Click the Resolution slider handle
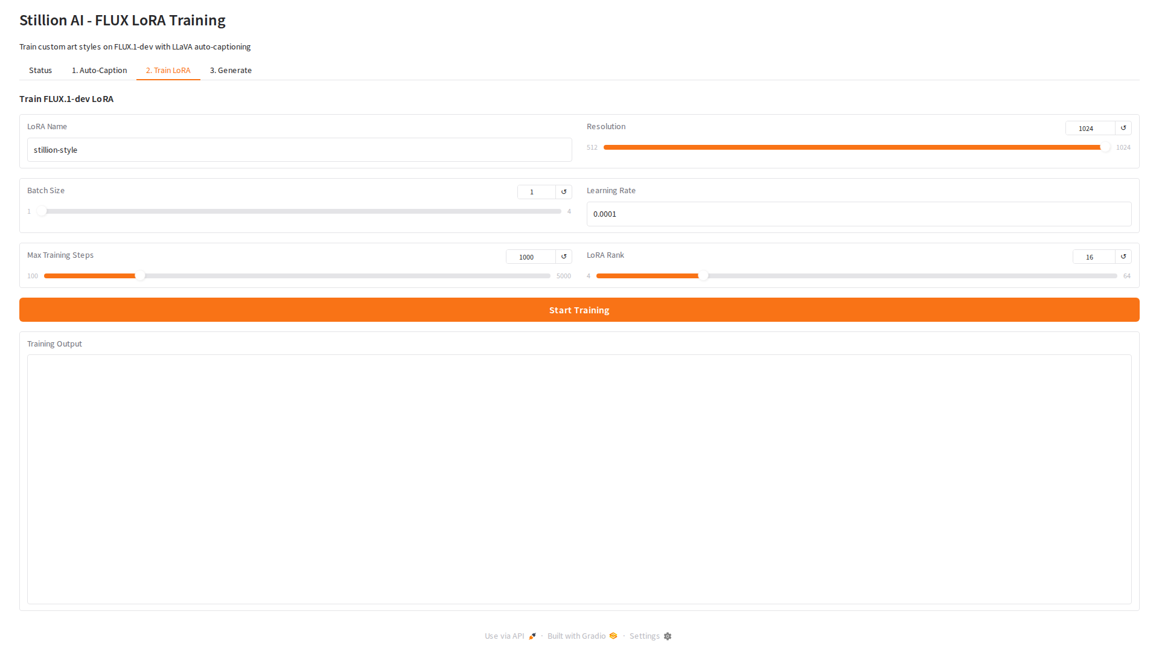1159x652 pixels. 1105,147
